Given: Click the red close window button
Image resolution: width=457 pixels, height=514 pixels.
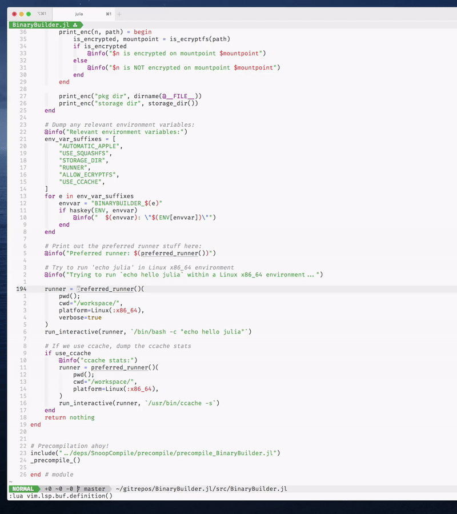Looking at the screenshot, I should (x=14, y=14).
